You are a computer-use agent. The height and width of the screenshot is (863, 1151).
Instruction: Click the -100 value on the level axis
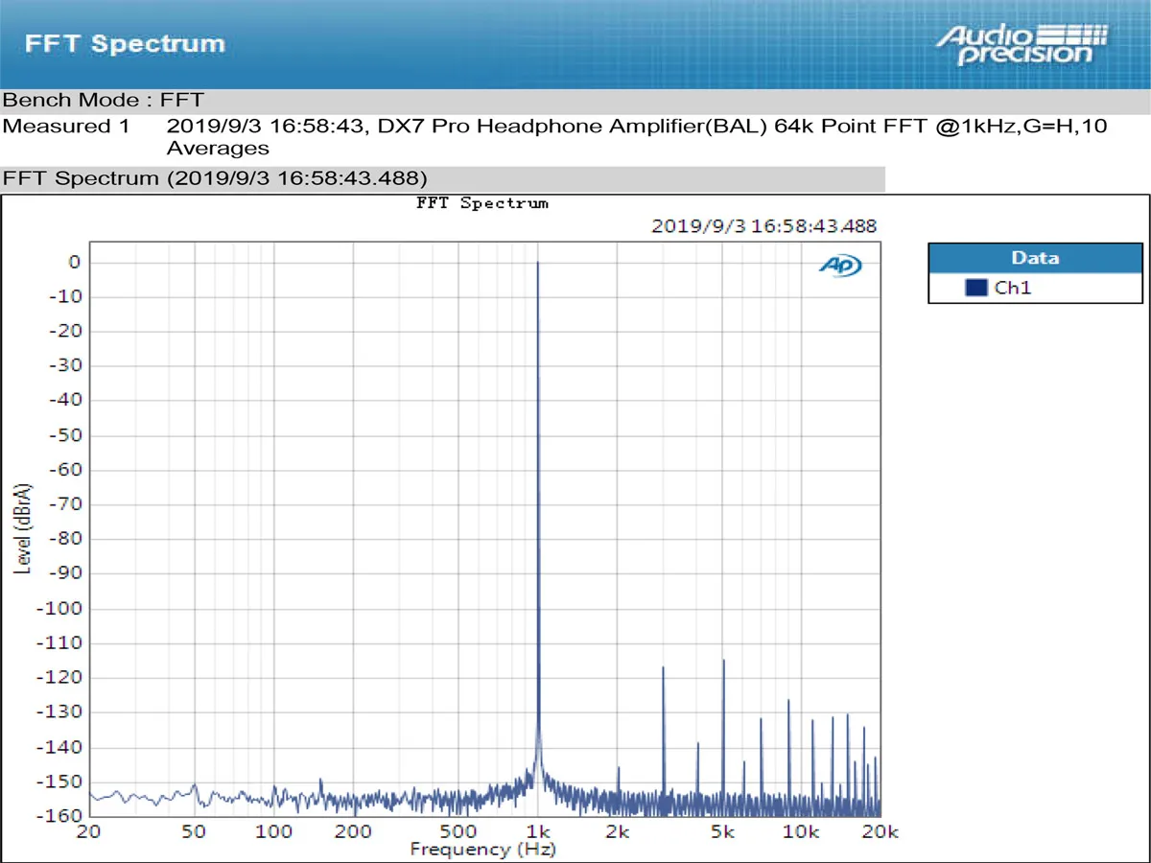pos(58,609)
